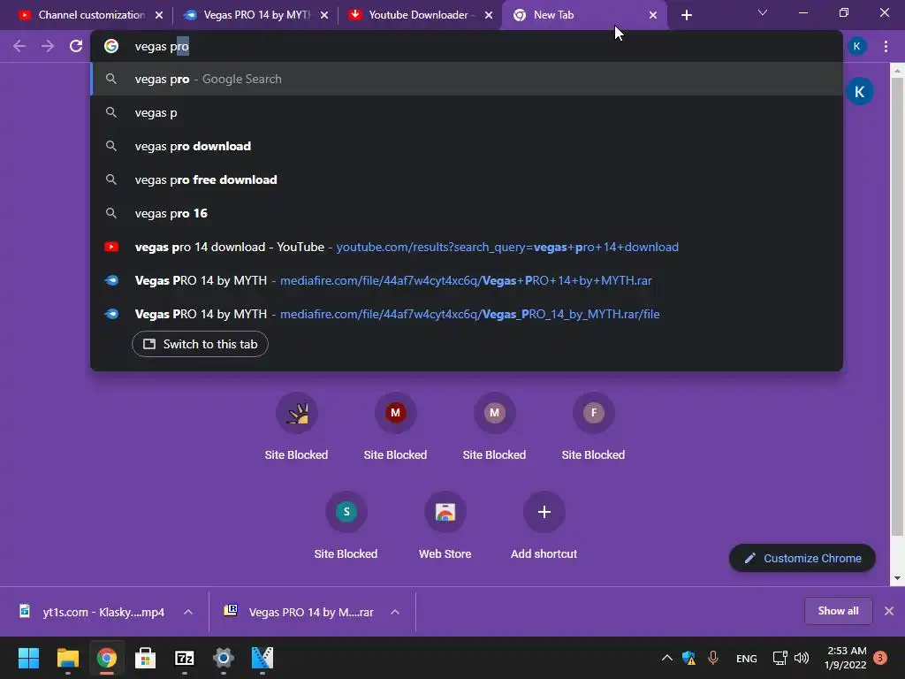Open the hand-icon Site Blocked shortcut
This screenshot has height=679, width=905.
(x=296, y=427)
